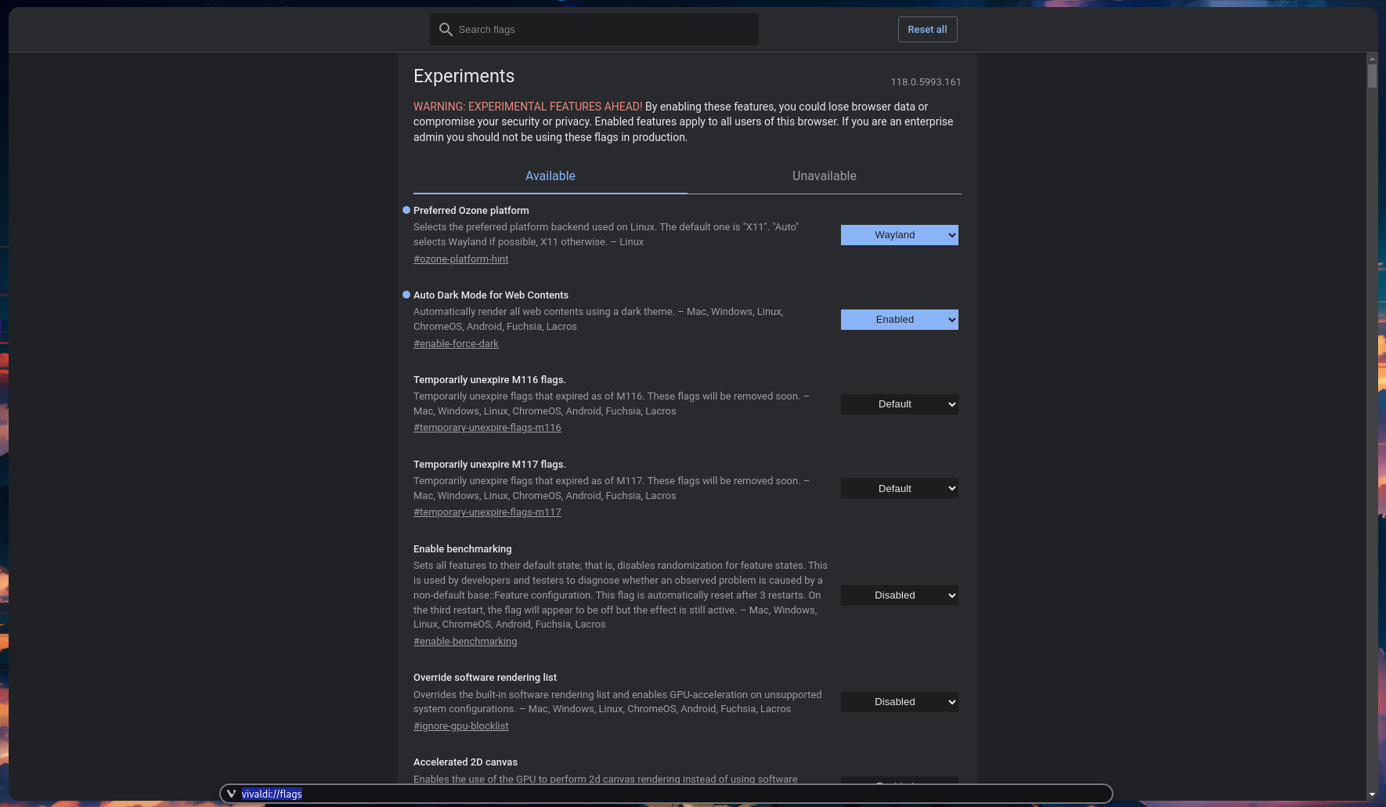Image resolution: width=1386 pixels, height=807 pixels.
Task: Click the search magnifier icon
Action: click(446, 30)
